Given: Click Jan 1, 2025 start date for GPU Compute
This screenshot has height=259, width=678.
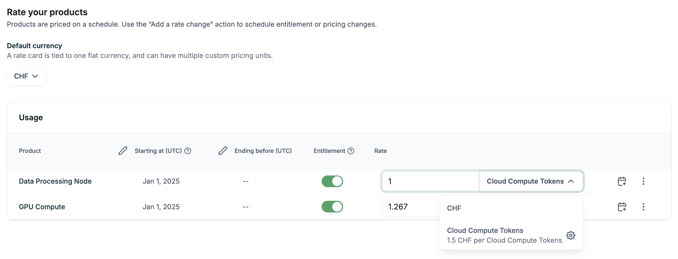Looking at the screenshot, I should click(x=161, y=207).
